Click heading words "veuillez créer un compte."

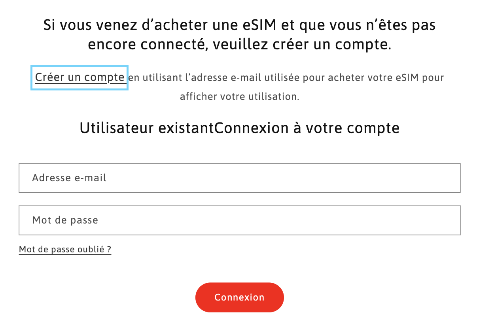coord(302,45)
